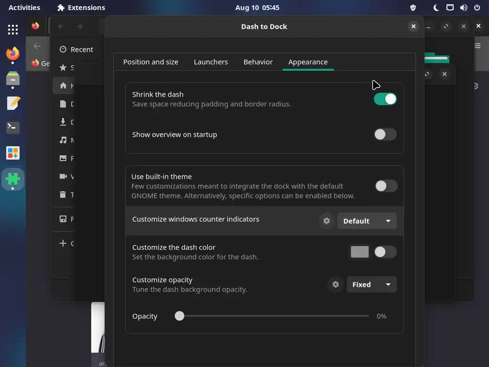Open the clock Aug 10 05:45 calendar
The width and height of the screenshot is (489, 367).
[257, 8]
